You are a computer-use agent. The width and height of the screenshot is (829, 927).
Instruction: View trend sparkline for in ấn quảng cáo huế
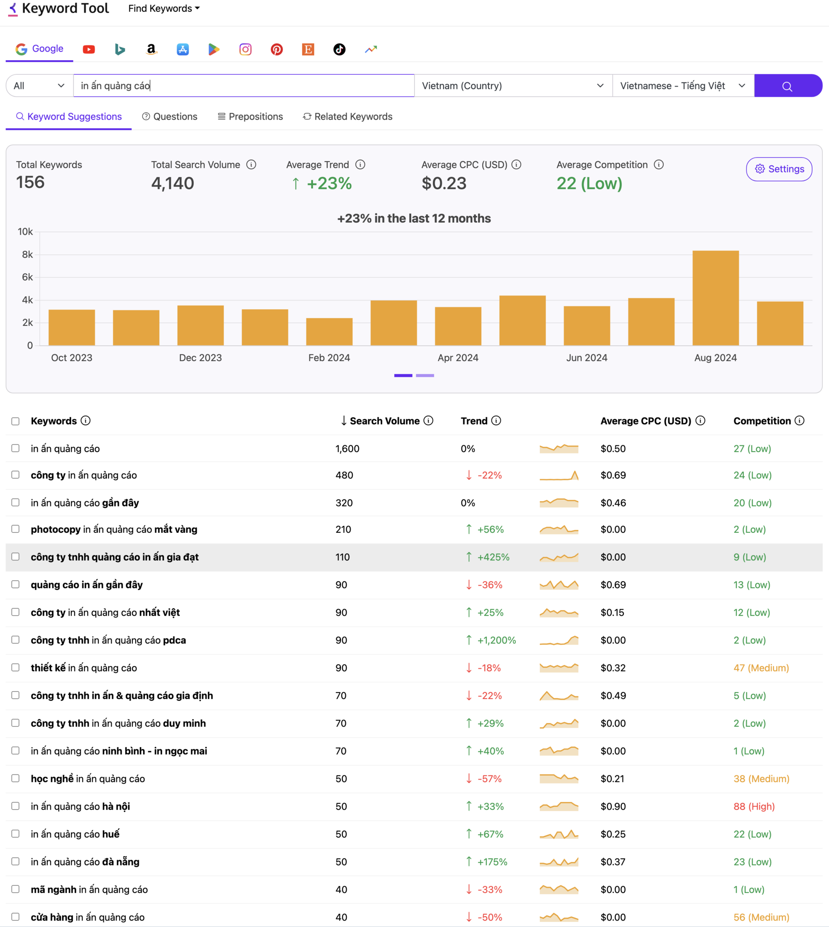point(559,834)
